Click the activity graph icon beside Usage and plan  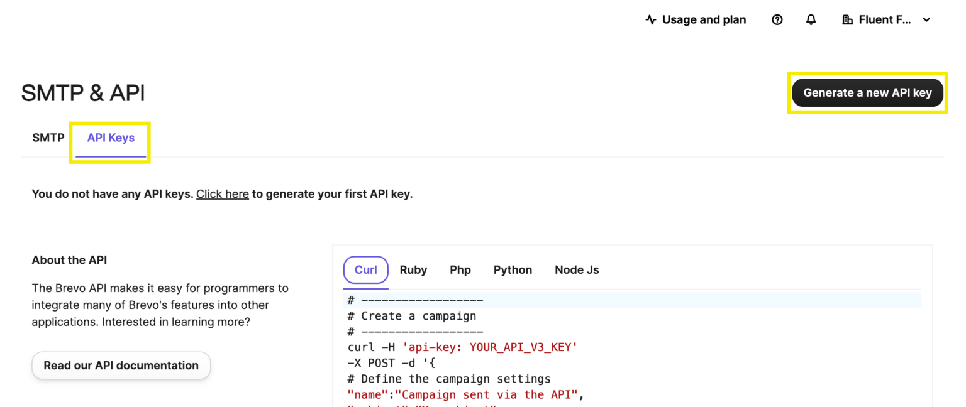tap(650, 19)
